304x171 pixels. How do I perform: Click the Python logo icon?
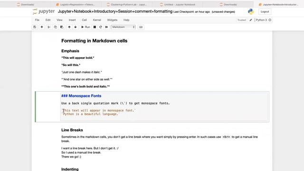[x=251, y=11]
